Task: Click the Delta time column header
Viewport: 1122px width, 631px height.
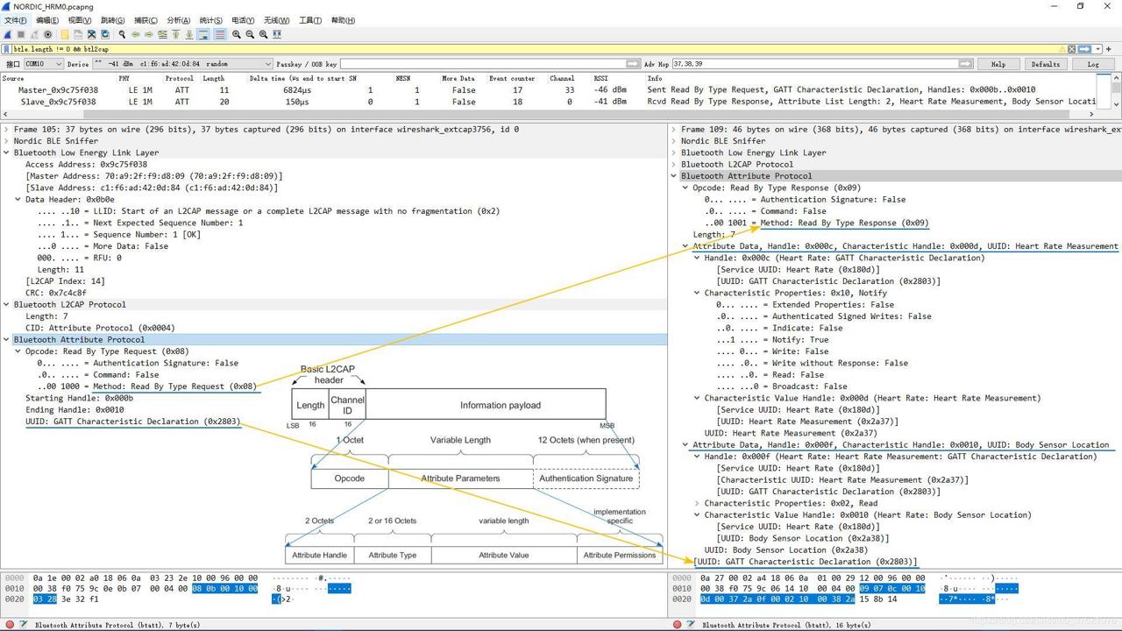Action: [x=297, y=78]
